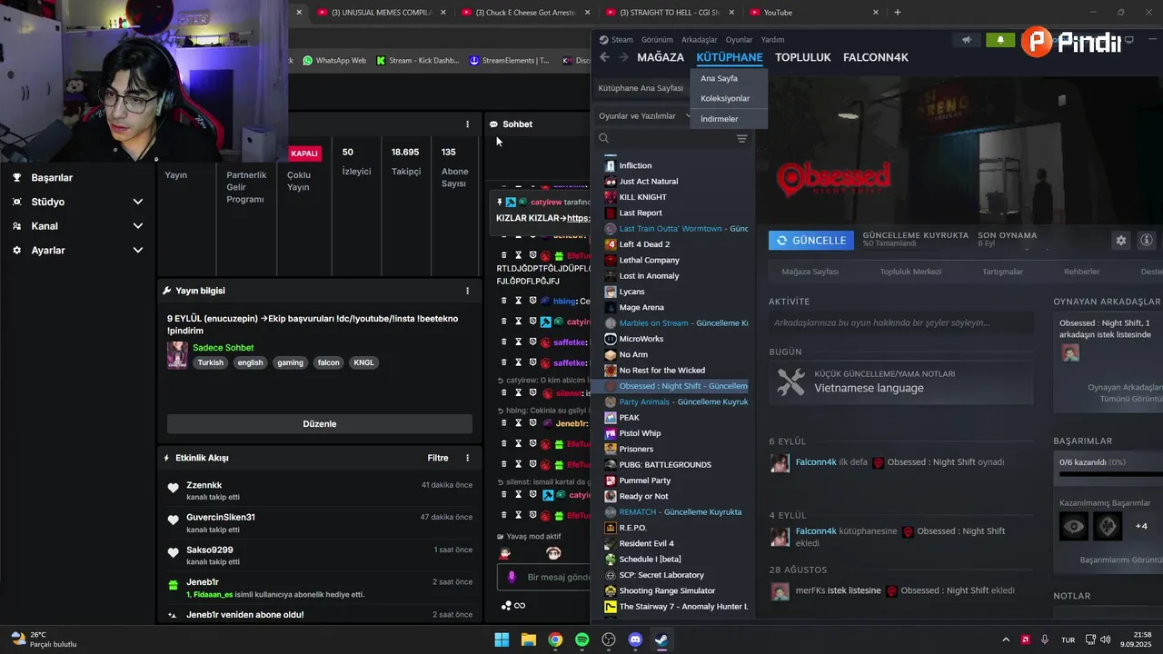
Task: Click WhatsApp Web bookmark
Action: [334, 61]
